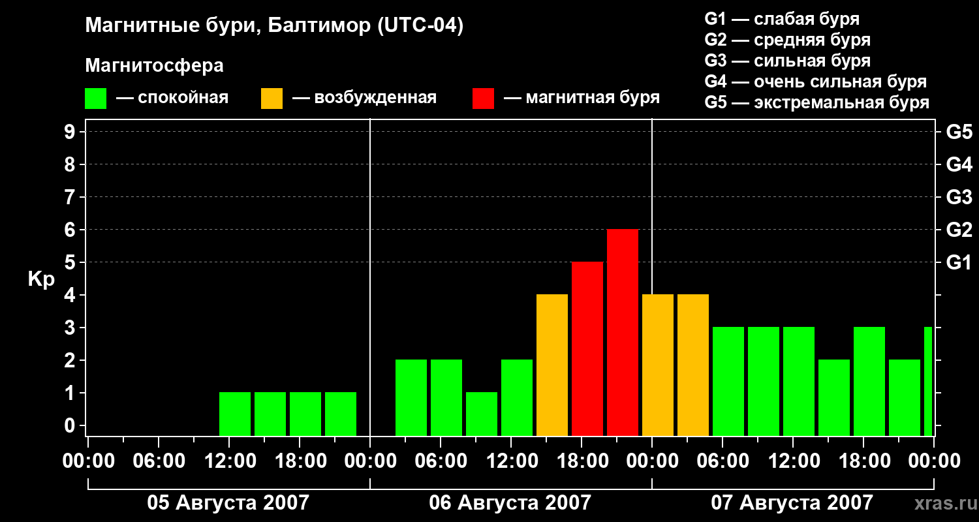Image resolution: width=979 pixels, height=522 pixels.
Task: Click the 'Магнитосфера' heading
Action: (x=154, y=66)
